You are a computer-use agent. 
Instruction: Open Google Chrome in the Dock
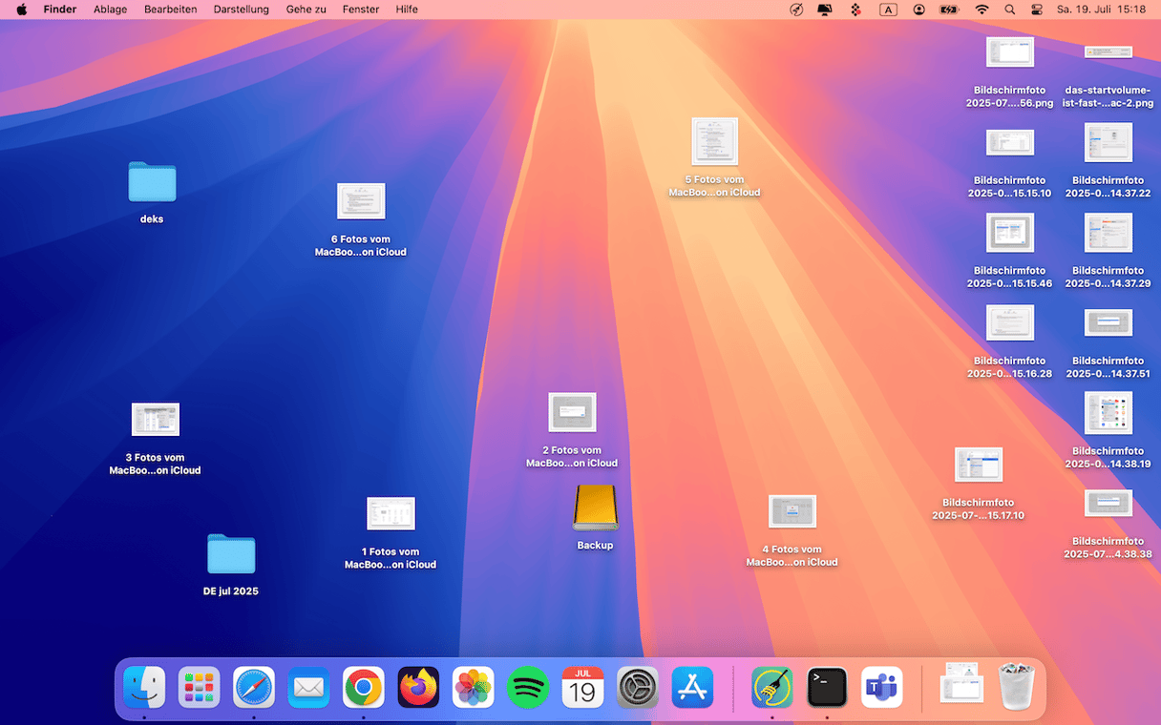point(364,687)
